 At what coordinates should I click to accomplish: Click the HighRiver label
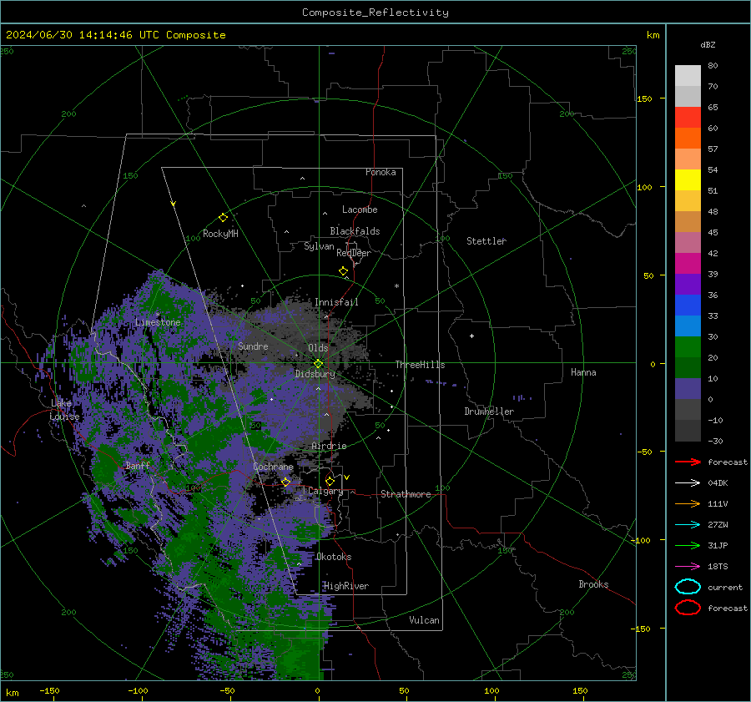(346, 586)
